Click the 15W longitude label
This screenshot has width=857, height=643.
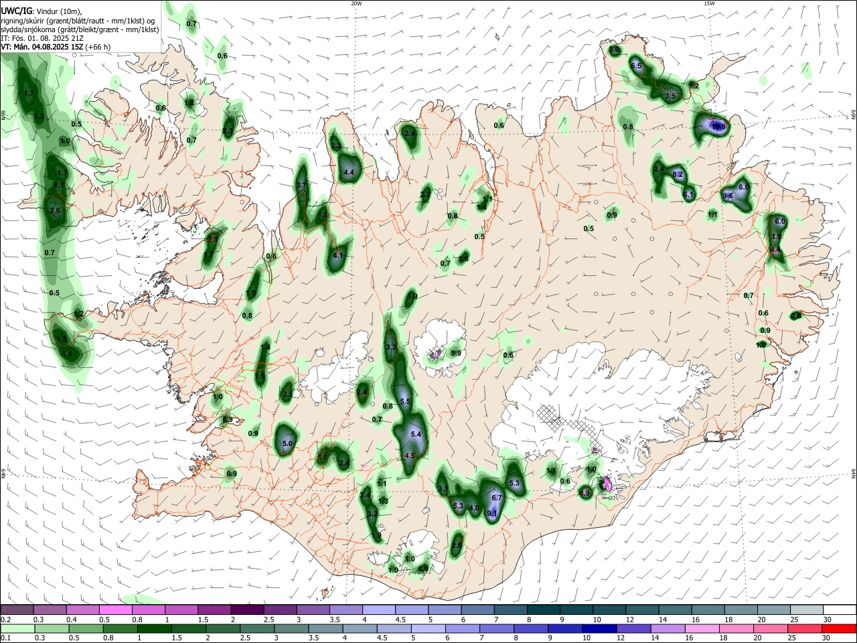pyautogui.click(x=709, y=3)
